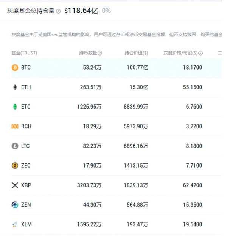The height and width of the screenshot is (238, 227).
Task: Click the XRP coin icon
Action: click(x=15, y=185)
